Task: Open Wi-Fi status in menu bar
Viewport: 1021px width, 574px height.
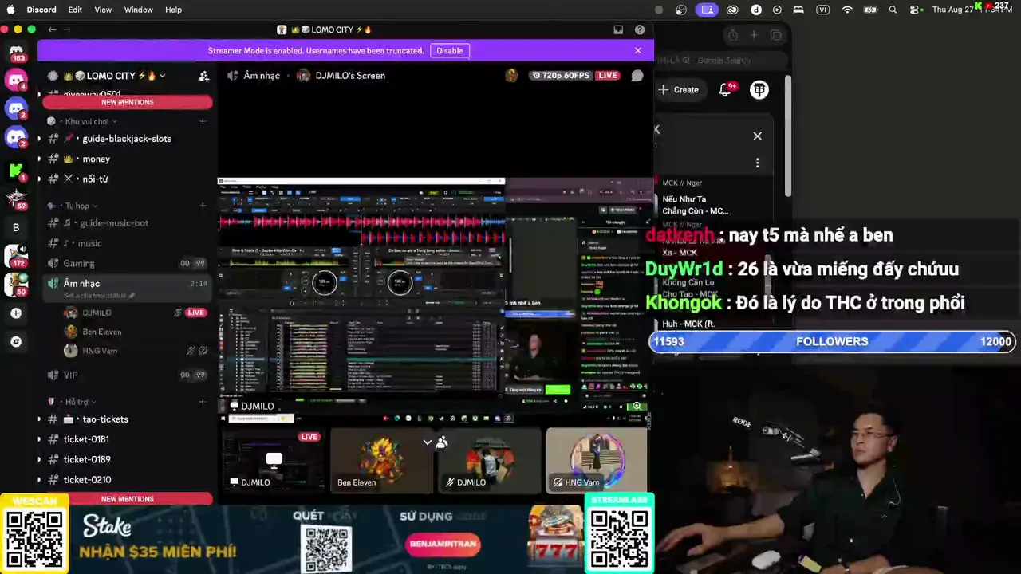Action: pos(847,10)
